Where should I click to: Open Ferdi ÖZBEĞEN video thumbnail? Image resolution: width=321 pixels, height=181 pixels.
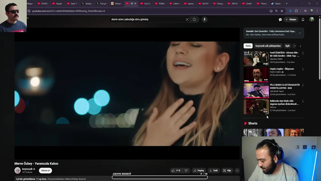coord(256,59)
